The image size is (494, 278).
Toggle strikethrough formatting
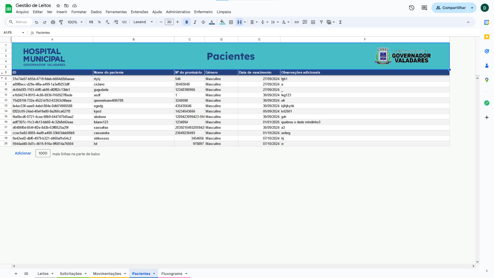[203, 22]
